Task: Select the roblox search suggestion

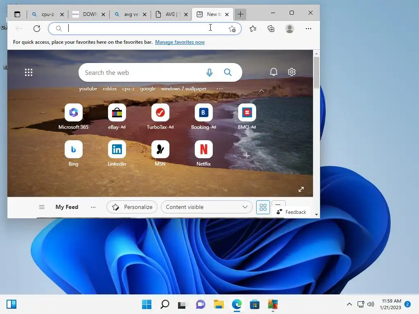Action: pos(110,89)
